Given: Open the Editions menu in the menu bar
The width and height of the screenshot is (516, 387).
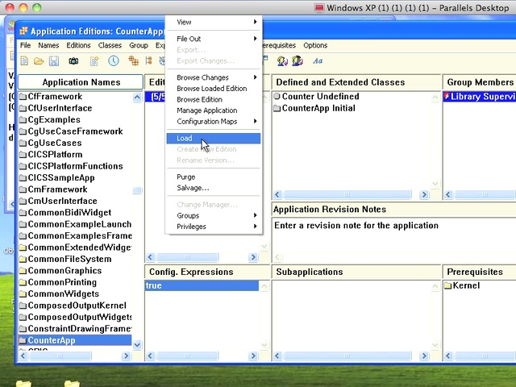Looking at the screenshot, I should [x=78, y=45].
